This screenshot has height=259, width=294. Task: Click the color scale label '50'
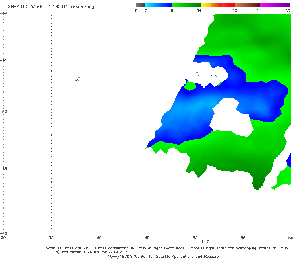click(235, 10)
